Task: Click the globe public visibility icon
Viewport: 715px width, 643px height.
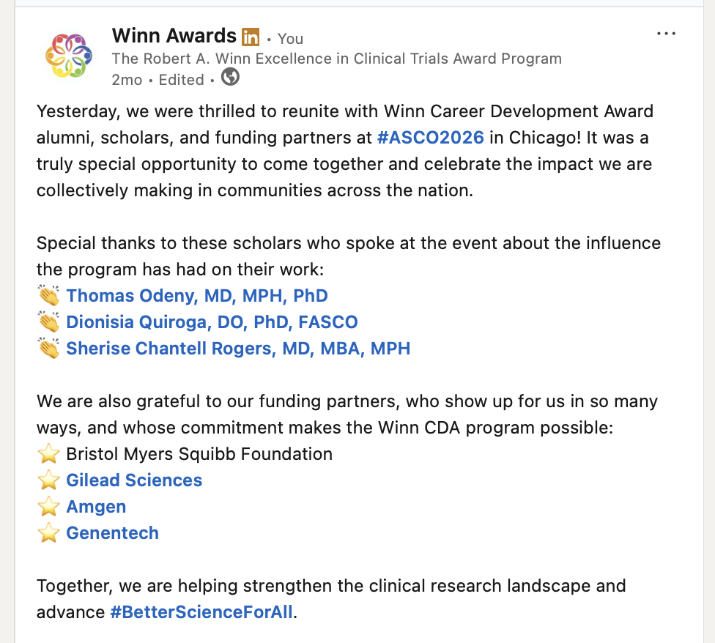Action: 230,77
